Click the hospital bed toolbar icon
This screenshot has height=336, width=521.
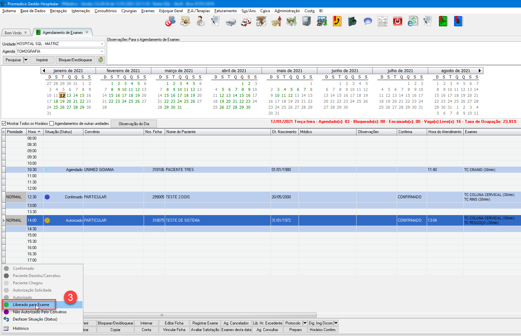[231, 22]
